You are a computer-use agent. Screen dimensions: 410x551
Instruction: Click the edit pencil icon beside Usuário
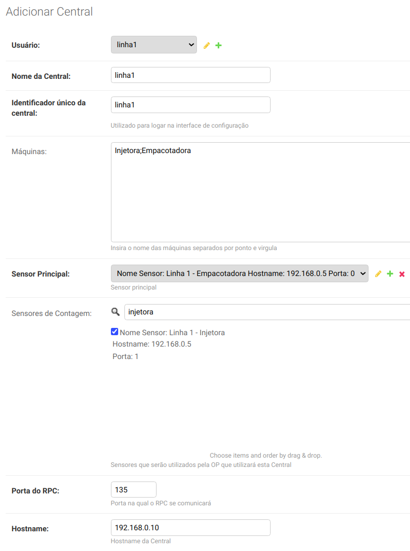tap(207, 46)
